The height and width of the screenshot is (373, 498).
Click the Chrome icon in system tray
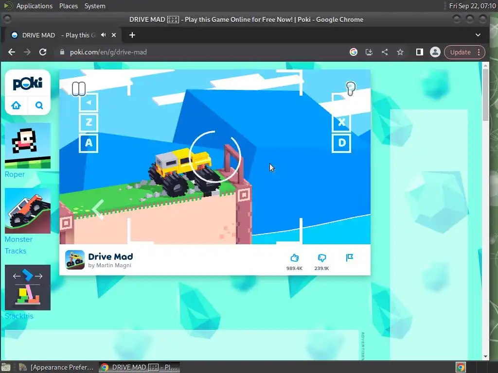click(461, 367)
